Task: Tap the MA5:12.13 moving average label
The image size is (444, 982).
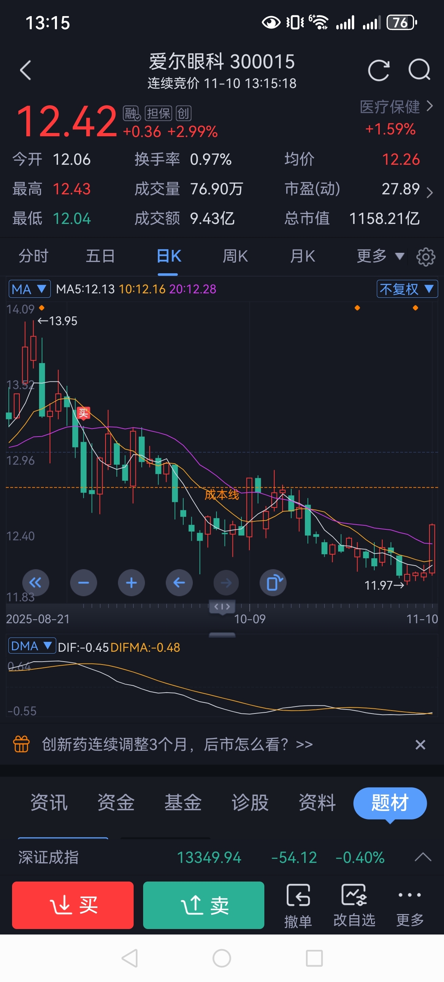Action: [85, 289]
